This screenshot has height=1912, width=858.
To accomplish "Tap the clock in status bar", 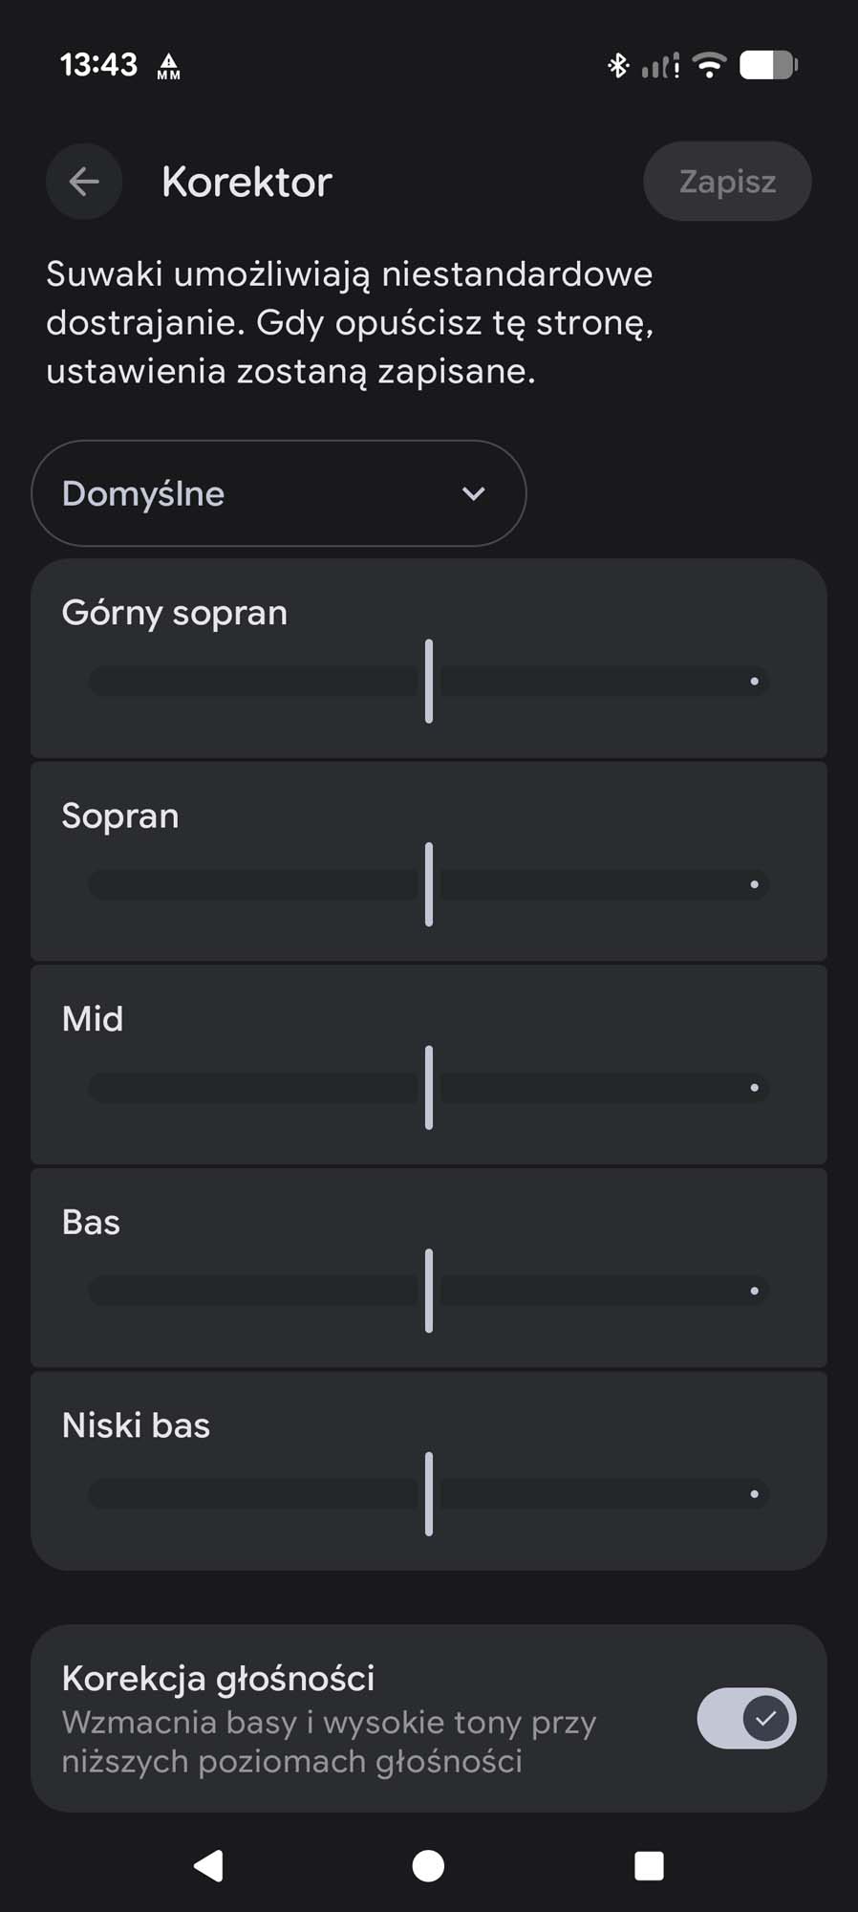I will tap(98, 65).
